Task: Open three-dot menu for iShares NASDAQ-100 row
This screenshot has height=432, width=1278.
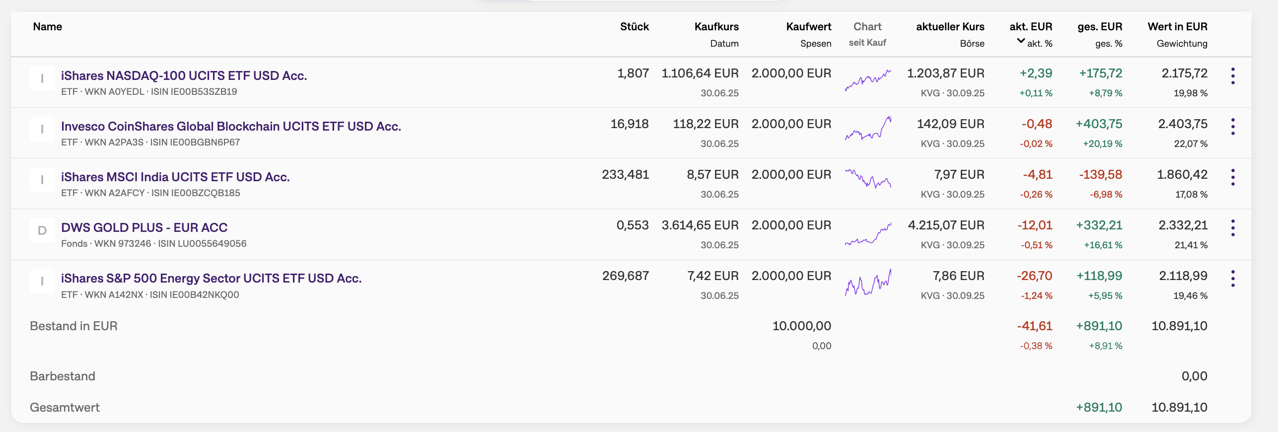Action: tap(1233, 76)
